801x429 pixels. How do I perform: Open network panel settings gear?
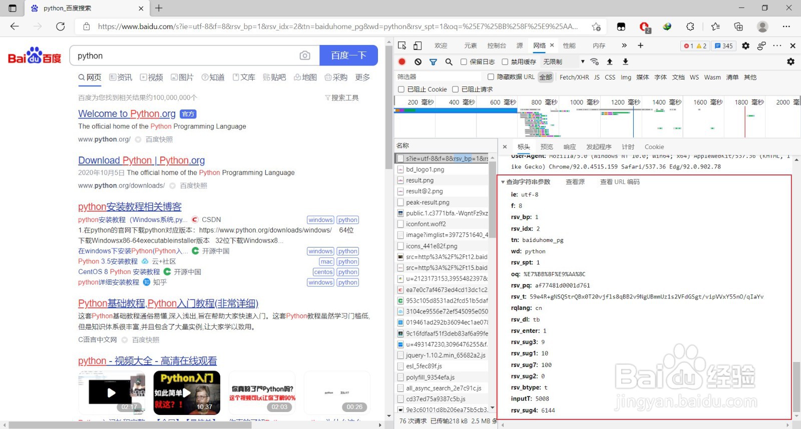[x=790, y=61]
